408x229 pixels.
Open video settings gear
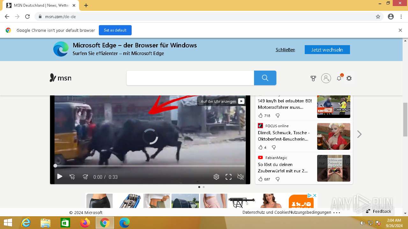[216, 177]
